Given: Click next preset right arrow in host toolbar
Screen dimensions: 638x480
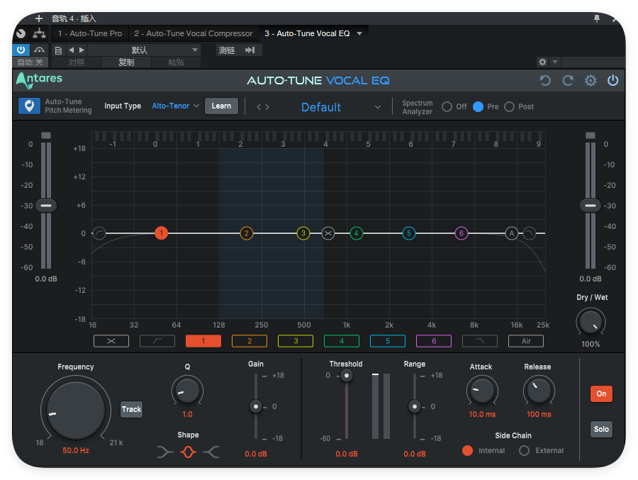Looking at the screenshot, I should [82, 50].
